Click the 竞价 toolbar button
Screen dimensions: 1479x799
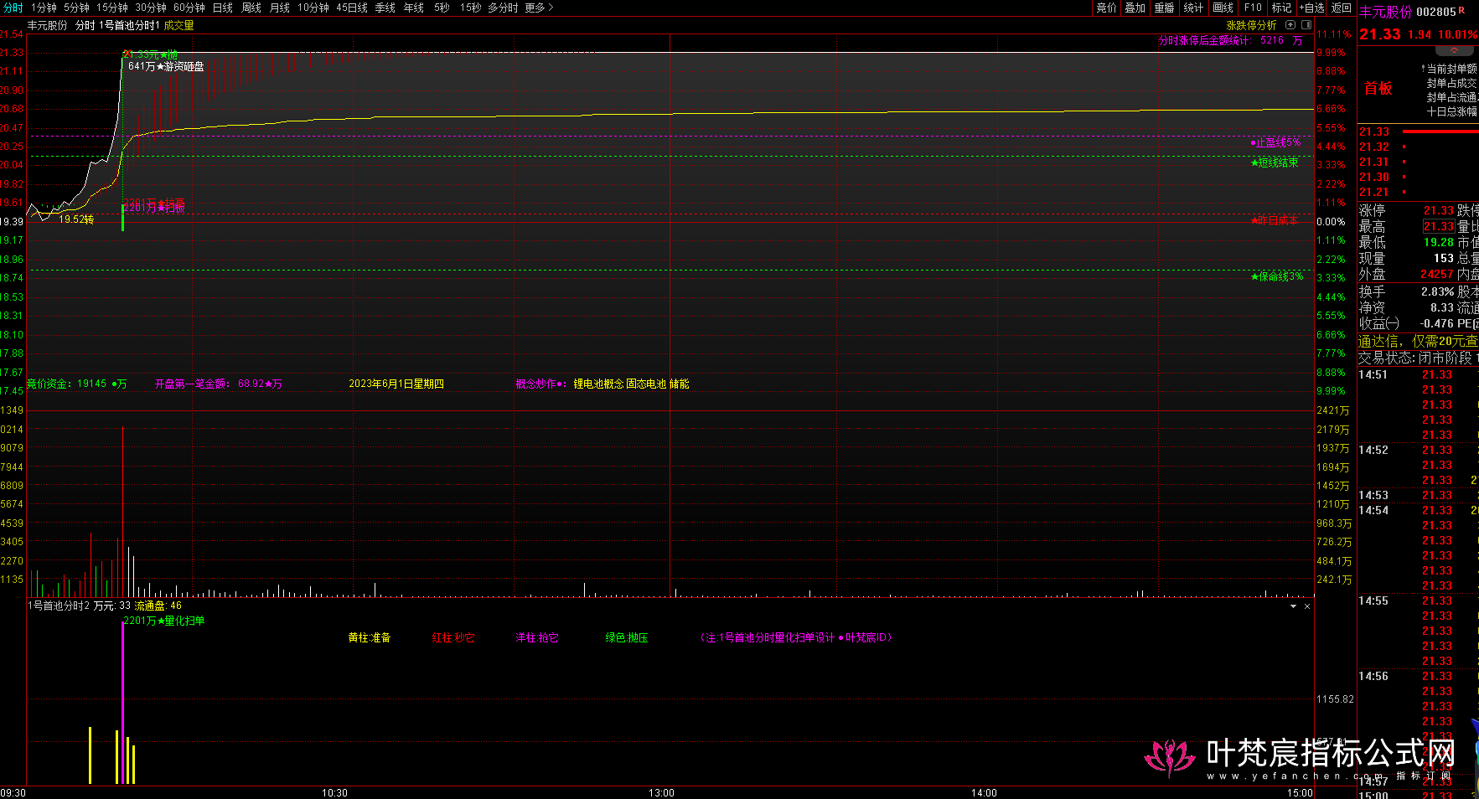[x=1107, y=8]
